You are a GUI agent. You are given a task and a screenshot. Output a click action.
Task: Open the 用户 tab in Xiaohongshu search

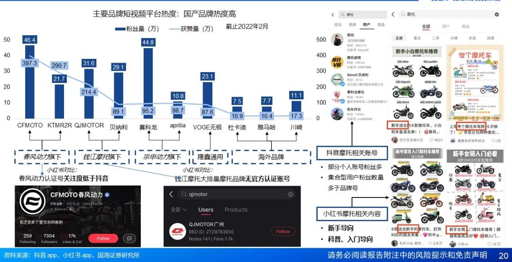(x=446, y=27)
